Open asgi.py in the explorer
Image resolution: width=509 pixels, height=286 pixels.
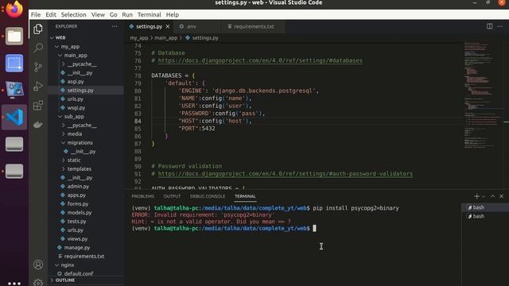point(76,82)
